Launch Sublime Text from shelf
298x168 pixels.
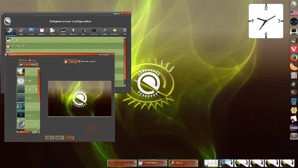point(294,136)
